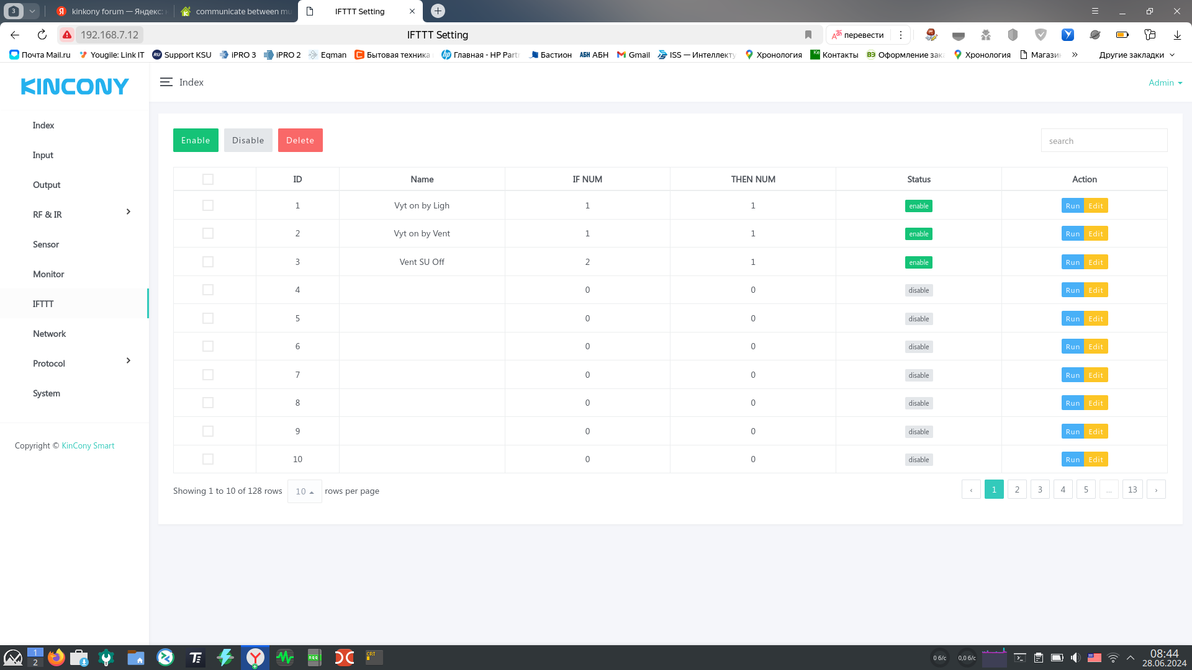This screenshot has width=1192, height=670.
Task: Open the Network page in sidebar
Action: [x=49, y=334]
